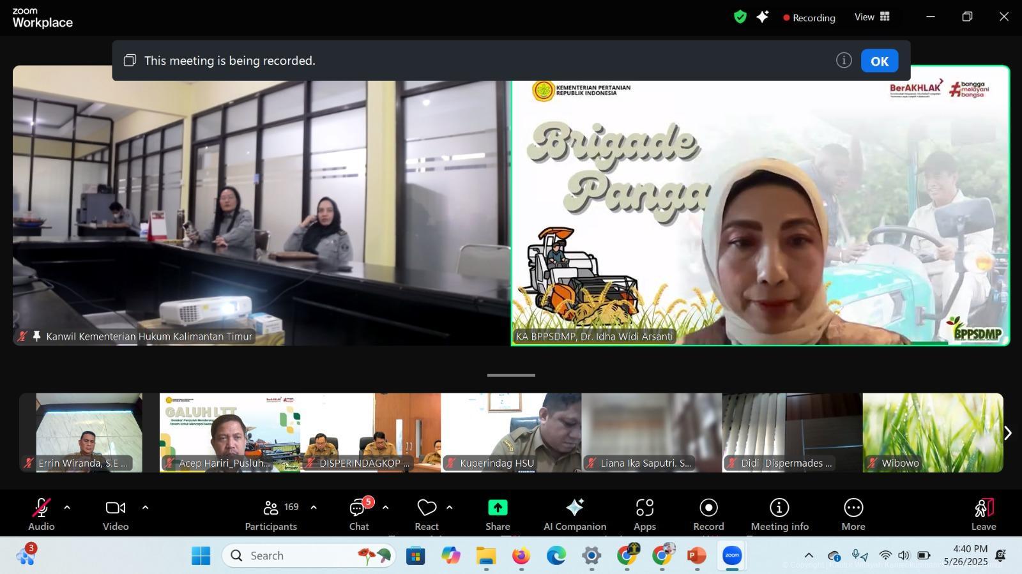Unmute the microphone via Audio button
This screenshot has height=574, width=1022.
pos(41,515)
